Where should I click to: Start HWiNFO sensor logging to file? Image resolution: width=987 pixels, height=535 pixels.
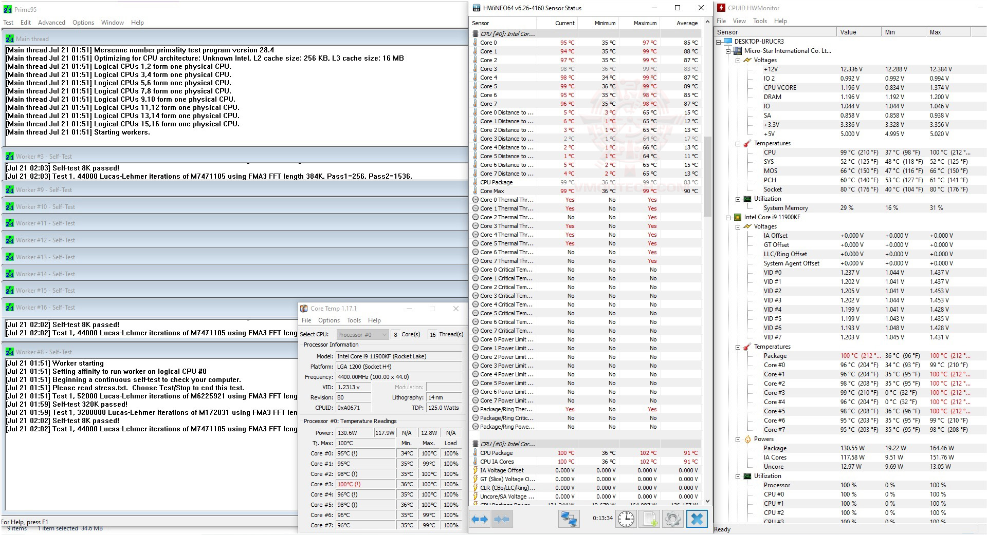(650, 519)
